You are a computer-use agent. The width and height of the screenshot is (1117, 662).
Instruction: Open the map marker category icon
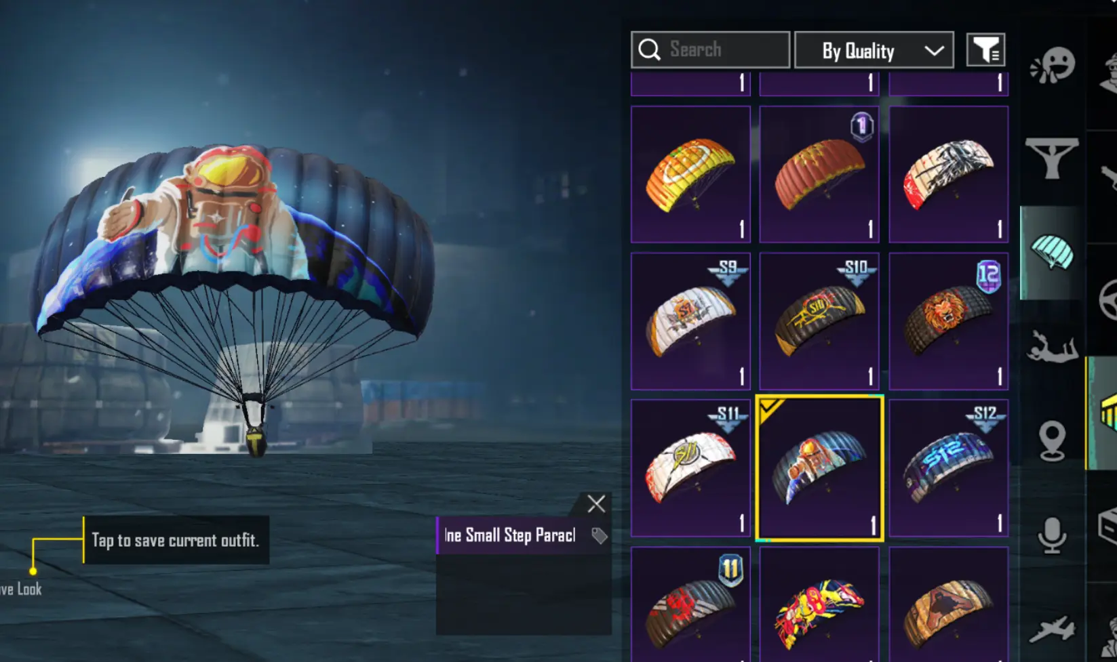coord(1052,440)
